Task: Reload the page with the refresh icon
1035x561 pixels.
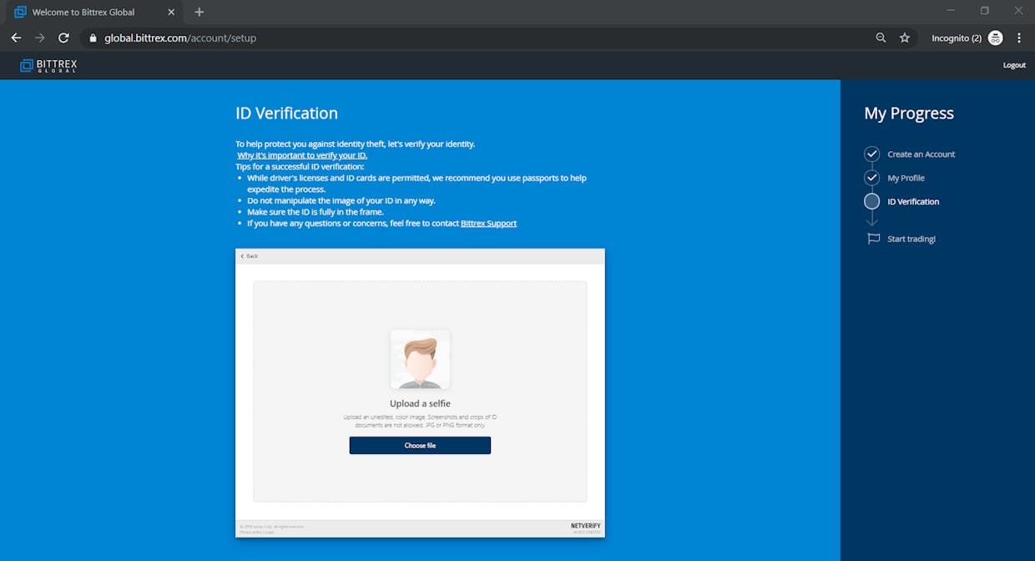Action: (x=63, y=38)
